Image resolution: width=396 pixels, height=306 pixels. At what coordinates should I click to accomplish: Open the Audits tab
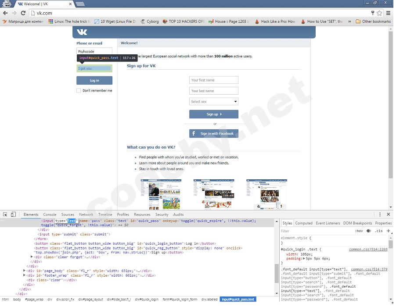coord(178,214)
